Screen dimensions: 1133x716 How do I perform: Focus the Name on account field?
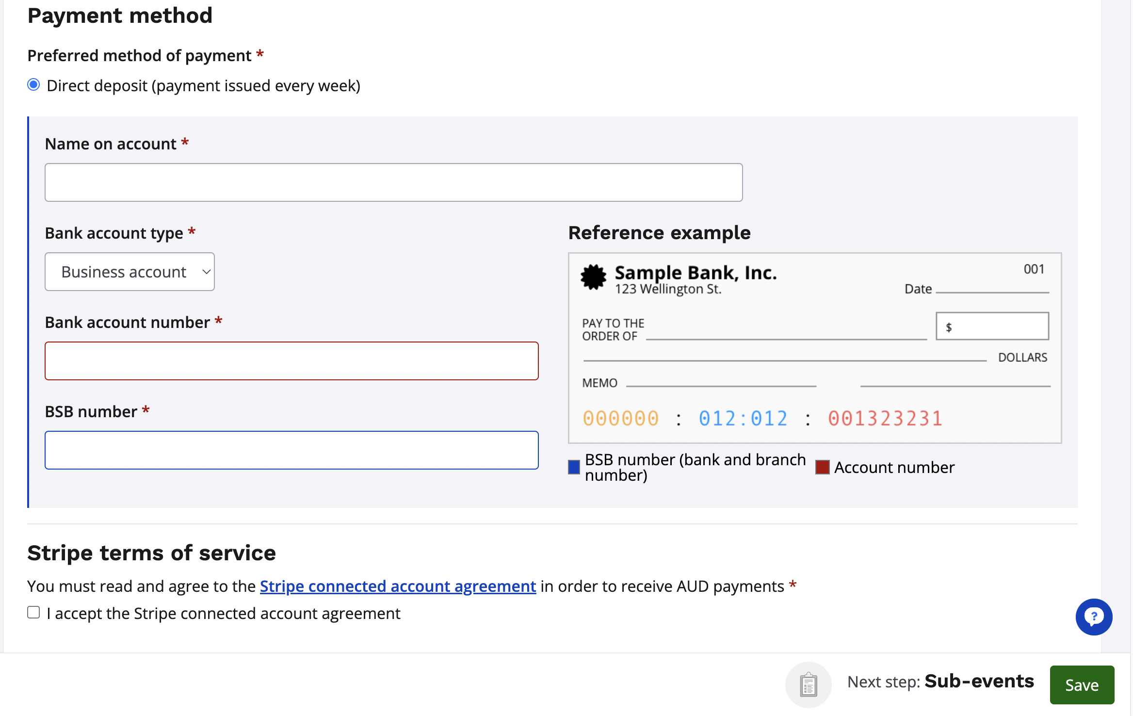(393, 182)
